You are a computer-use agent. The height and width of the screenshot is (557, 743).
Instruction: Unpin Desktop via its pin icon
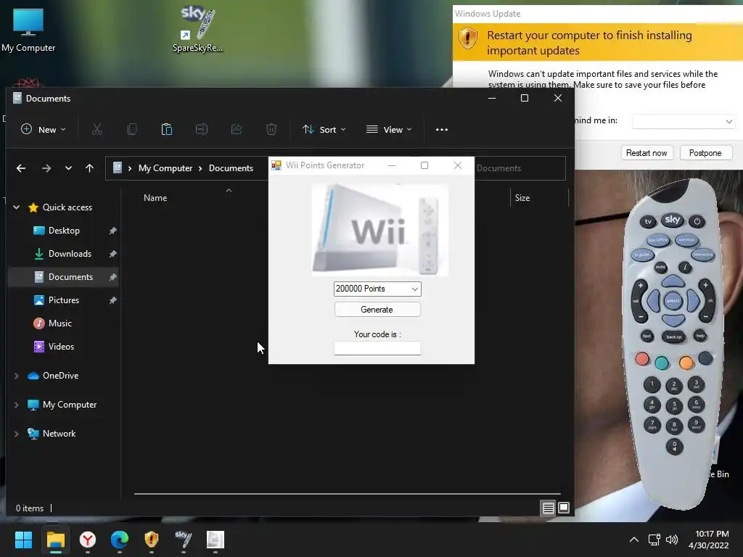112,231
